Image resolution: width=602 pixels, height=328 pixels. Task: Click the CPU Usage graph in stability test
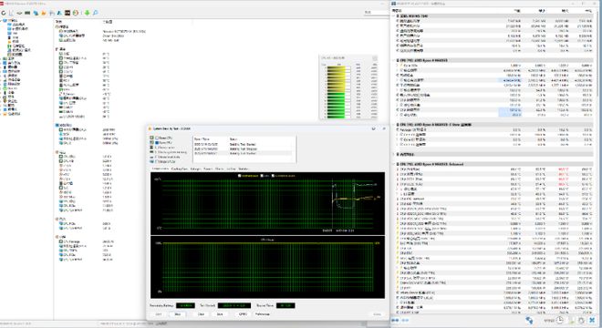tap(267, 267)
